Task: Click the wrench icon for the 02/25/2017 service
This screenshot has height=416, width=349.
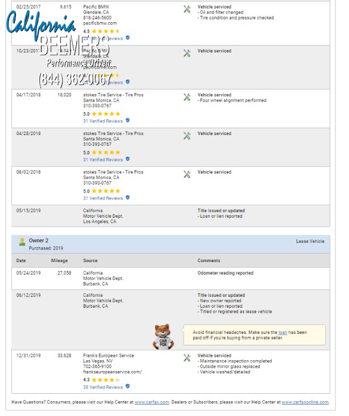Action: tap(187, 9)
